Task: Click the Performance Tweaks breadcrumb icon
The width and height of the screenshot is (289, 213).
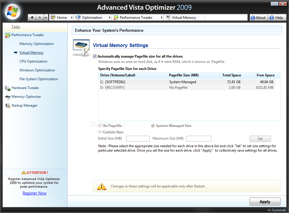Action: pyautogui.click(x=116, y=18)
